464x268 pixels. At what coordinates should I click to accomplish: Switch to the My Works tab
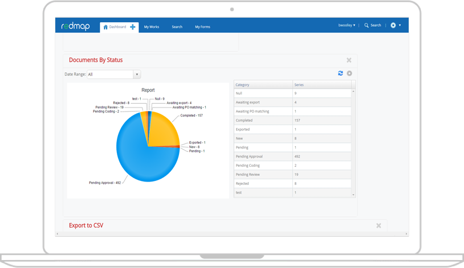pos(152,27)
